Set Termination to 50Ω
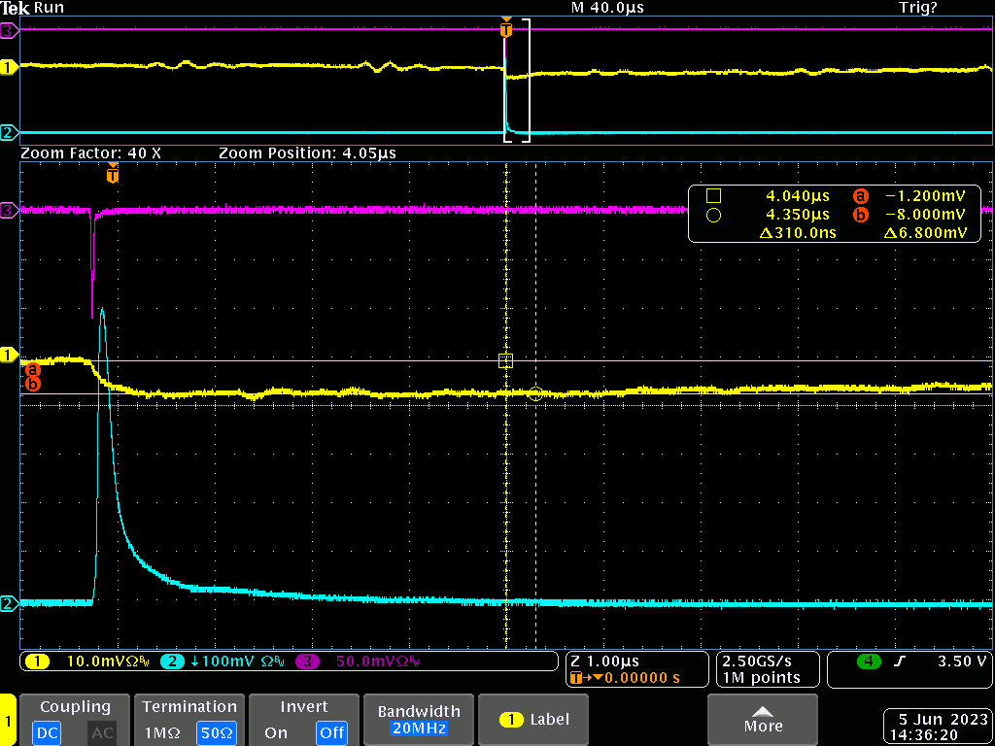This screenshot has height=746, width=995. pos(216,732)
